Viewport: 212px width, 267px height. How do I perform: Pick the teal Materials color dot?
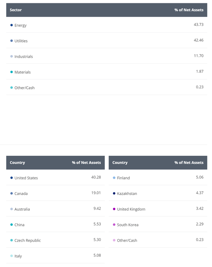click(12, 72)
